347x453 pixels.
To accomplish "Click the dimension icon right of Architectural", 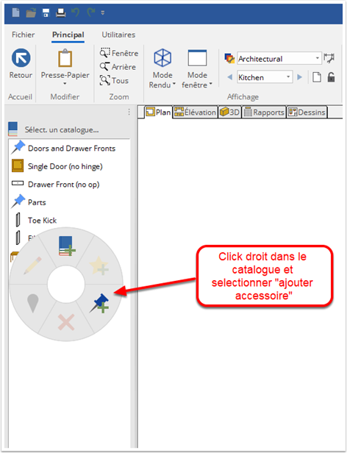I will tap(329, 58).
